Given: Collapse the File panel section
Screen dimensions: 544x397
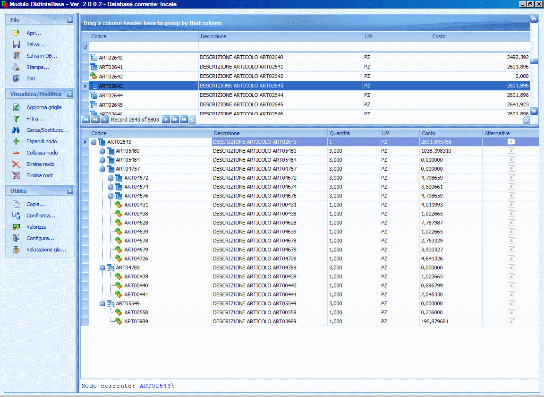Looking at the screenshot, I should point(70,20).
